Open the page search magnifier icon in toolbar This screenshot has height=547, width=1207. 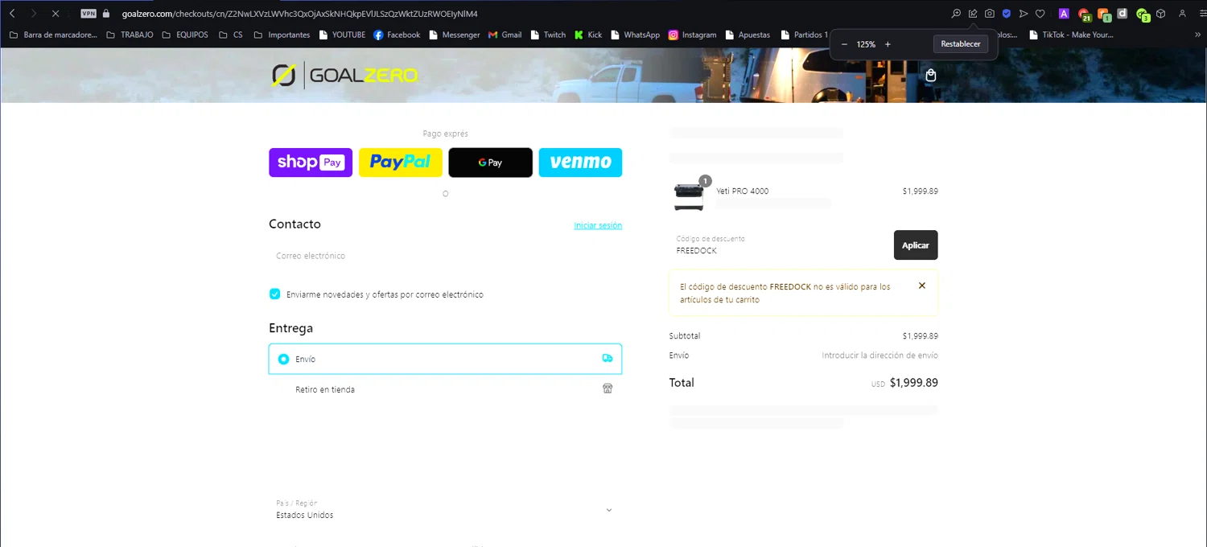(x=956, y=14)
